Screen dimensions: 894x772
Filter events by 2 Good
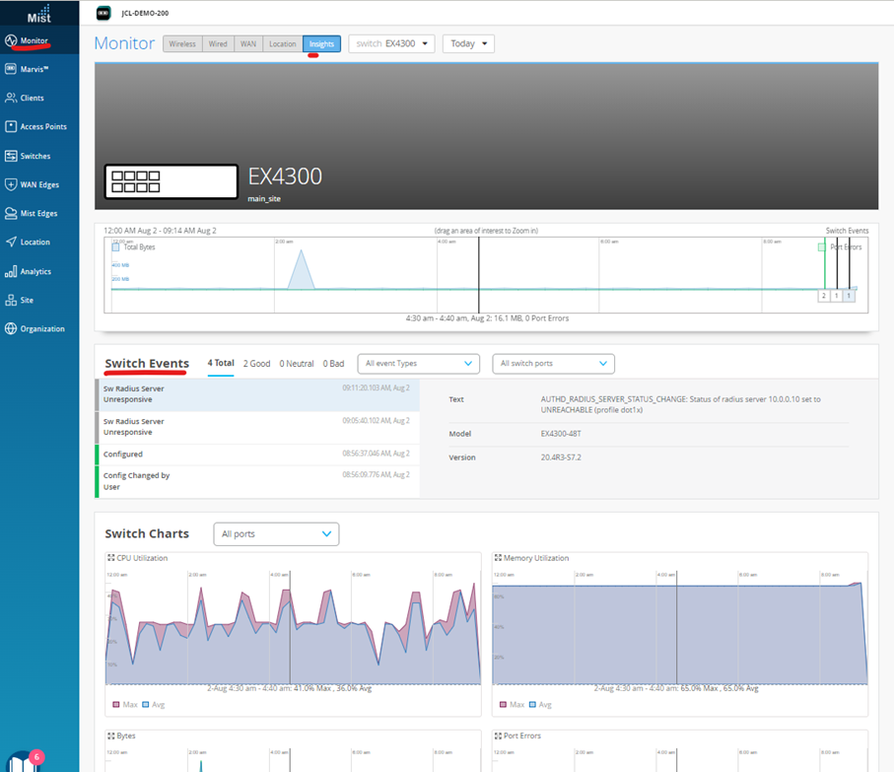pos(256,363)
